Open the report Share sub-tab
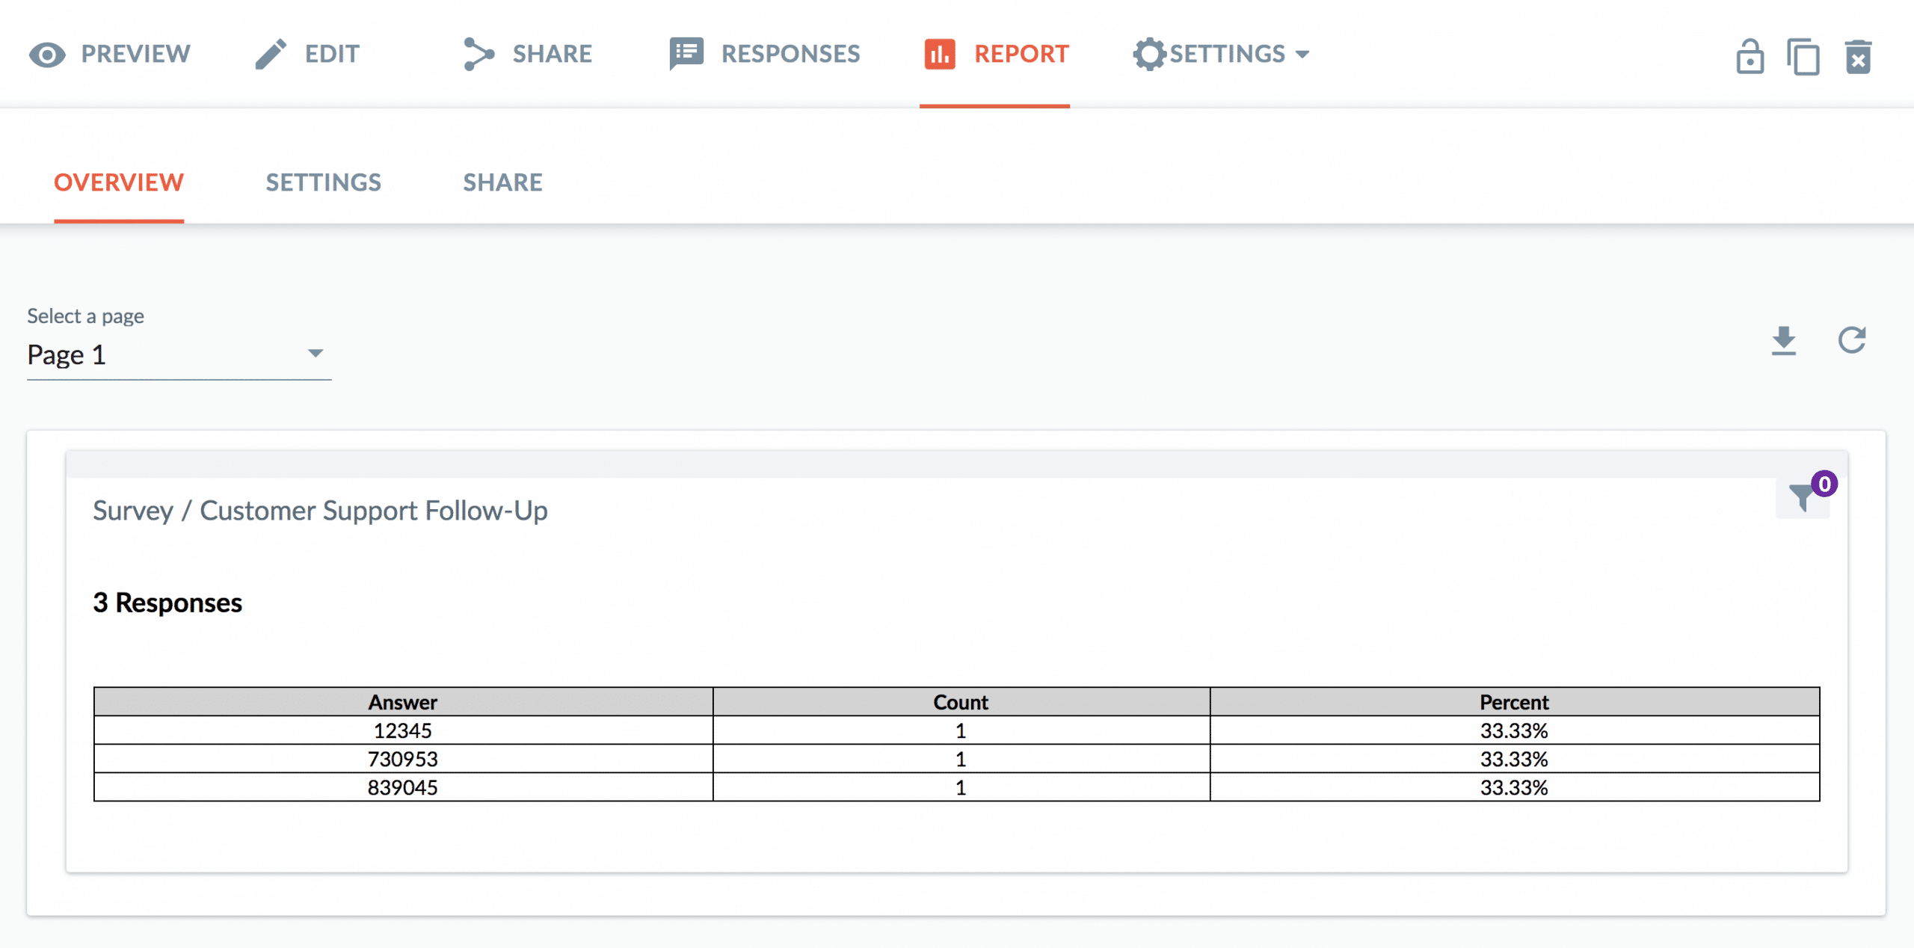Viewport: 1914px width, 948px height. [503, 182]
